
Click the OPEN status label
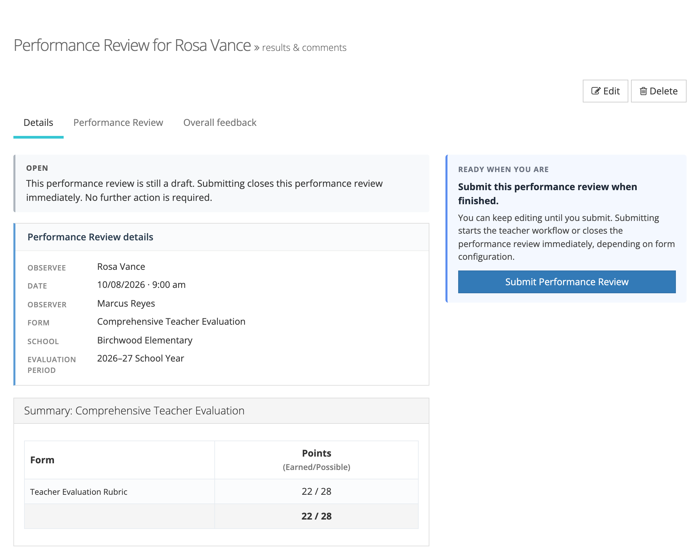(37, 168)
